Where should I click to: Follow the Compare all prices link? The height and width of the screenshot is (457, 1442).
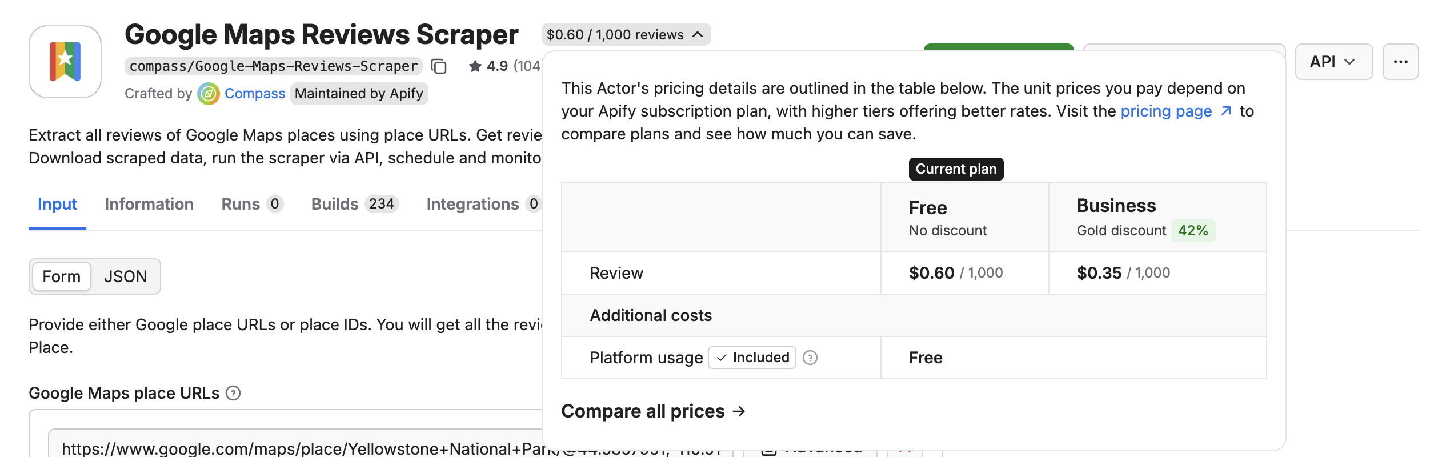tap(653, 411)
